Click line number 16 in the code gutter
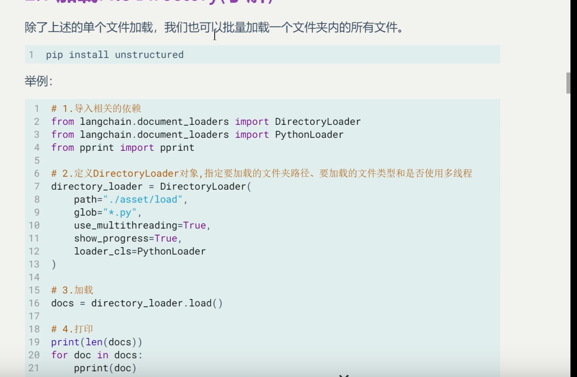The height and width of the screenshot is (377, 577). [34, 303]
